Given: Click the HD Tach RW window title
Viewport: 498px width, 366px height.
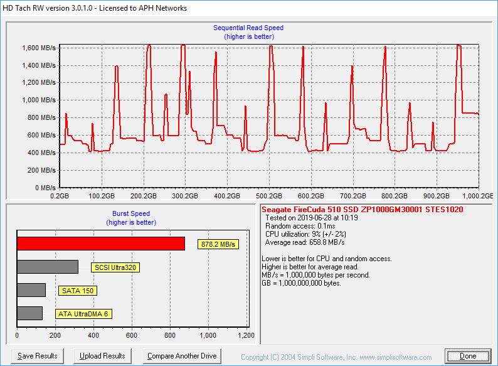Looking at the screenshot, I should (95, 8).
